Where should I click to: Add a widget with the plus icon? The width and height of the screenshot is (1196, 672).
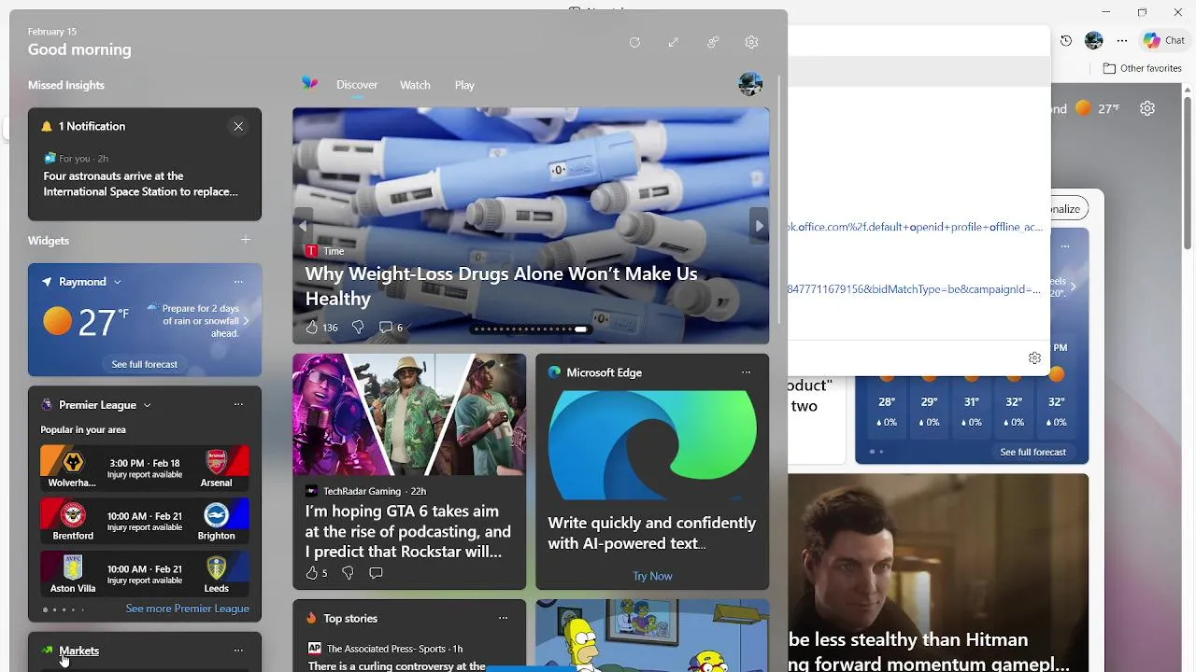pos(246,240)
